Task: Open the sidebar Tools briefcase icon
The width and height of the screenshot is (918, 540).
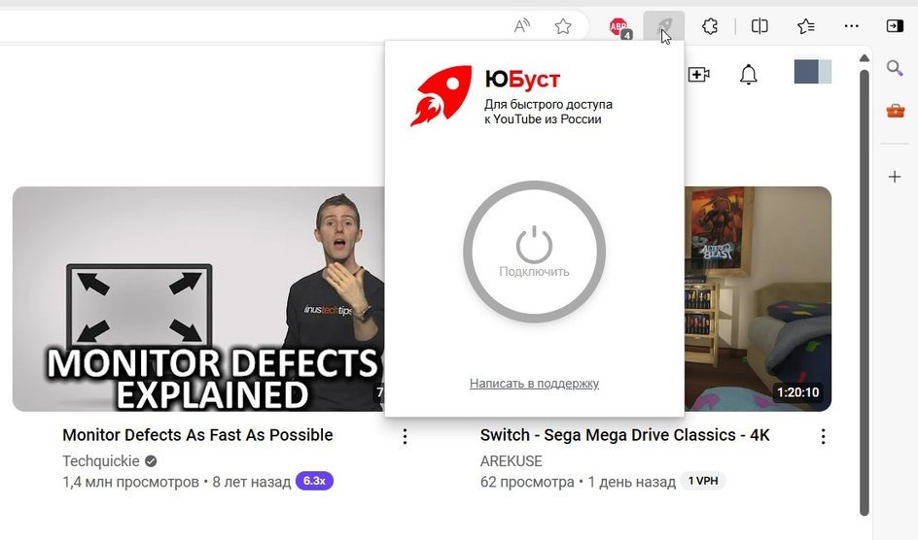Action: 896,110
